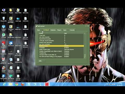Select the Footsteps variable row

click(x=61, y=48)
